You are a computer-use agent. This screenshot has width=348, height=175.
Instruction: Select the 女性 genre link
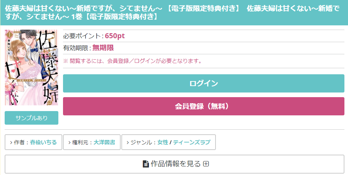(163, 142)
